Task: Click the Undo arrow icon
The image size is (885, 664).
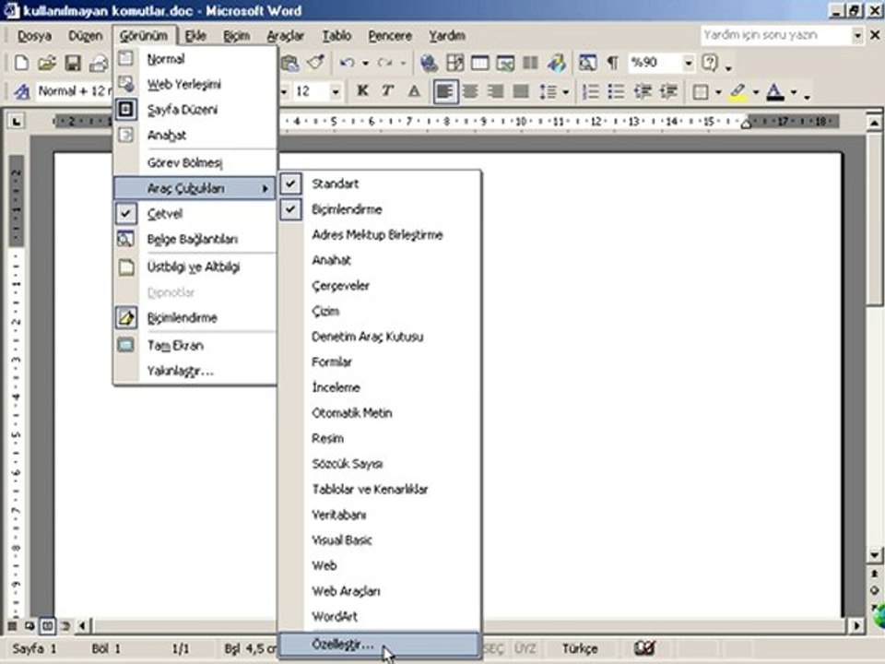Action: pyautogui.click(x=347, y=63)
